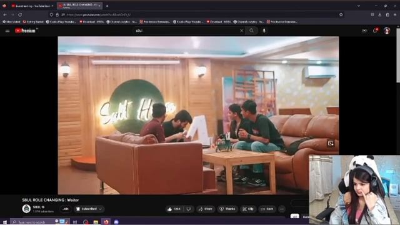Screen dimensions: 400x225
Task: Select the SOUL ROLE CHANGING browser tab
Action: (79, 6)
